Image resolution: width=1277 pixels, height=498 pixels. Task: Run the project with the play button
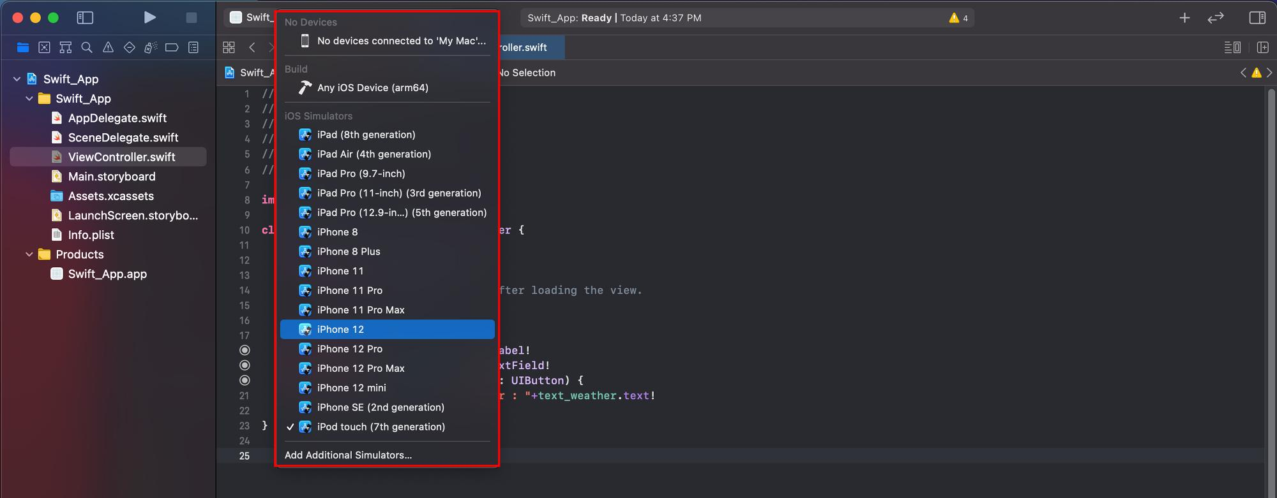[149, 17]
